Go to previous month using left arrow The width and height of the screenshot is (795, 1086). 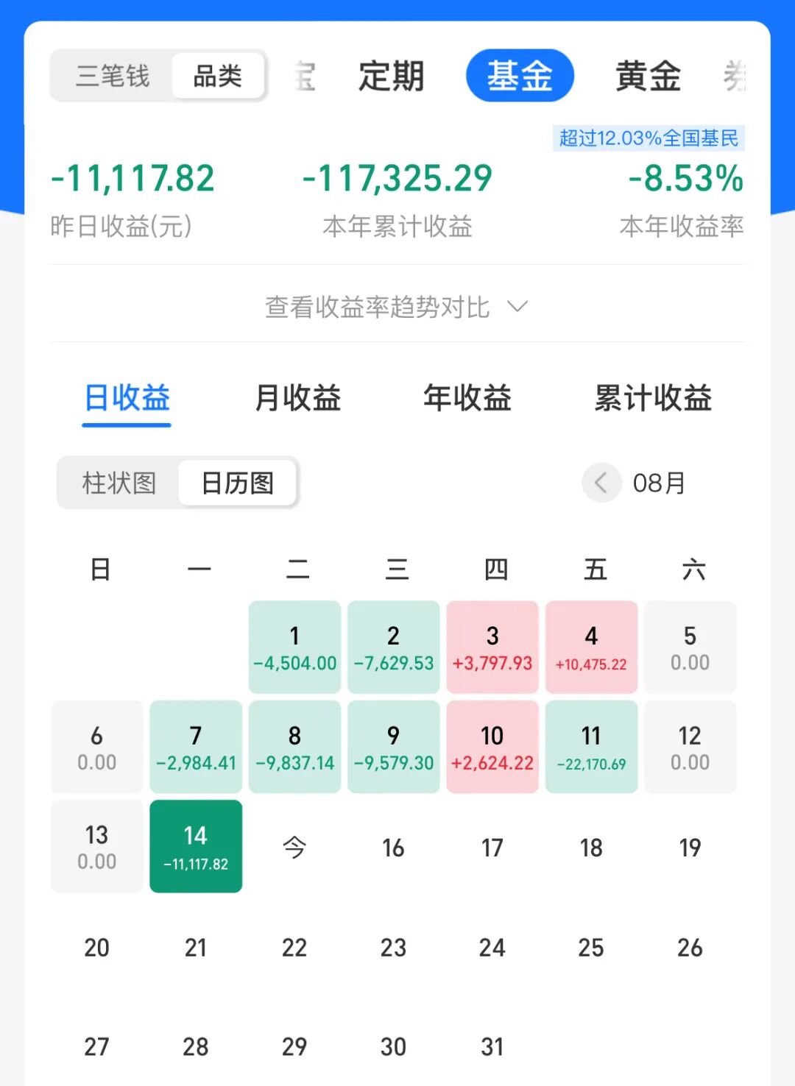[x=601, y=483]
